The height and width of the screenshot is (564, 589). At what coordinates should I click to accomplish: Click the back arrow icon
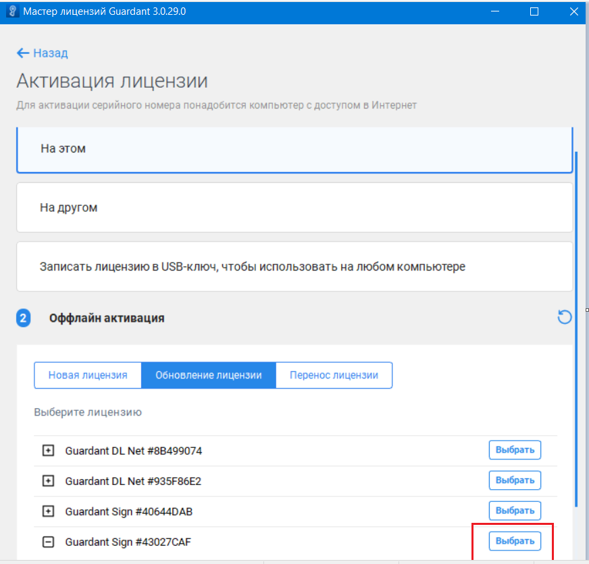tap(23, 53)
